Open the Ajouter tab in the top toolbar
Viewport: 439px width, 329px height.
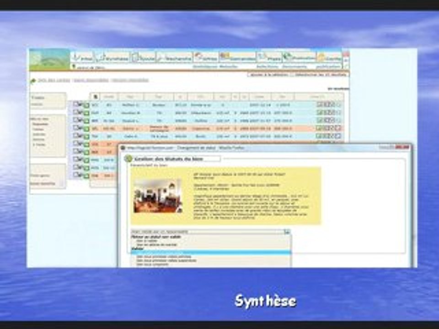tap(144, 58)
